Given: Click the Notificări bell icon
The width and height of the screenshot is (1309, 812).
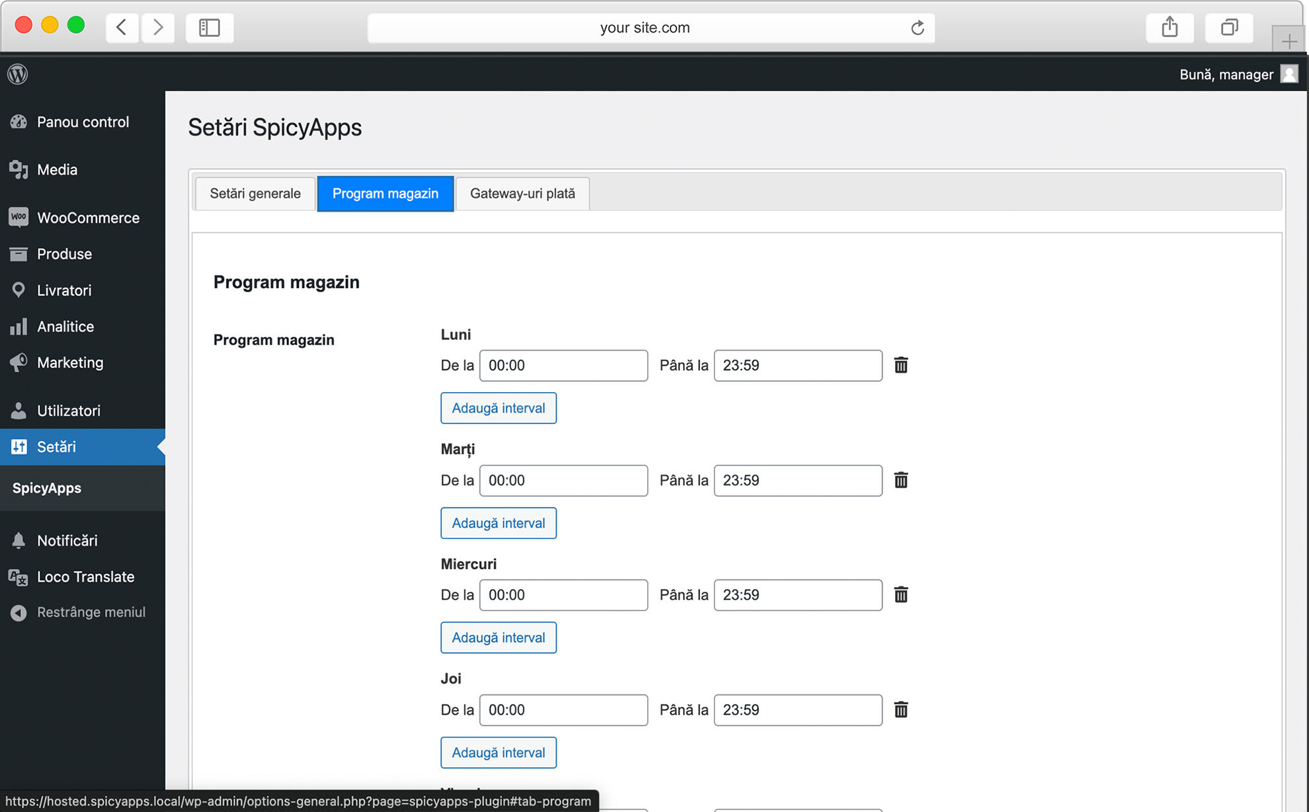Looking at the screenshot, I should tap(19, 541).
